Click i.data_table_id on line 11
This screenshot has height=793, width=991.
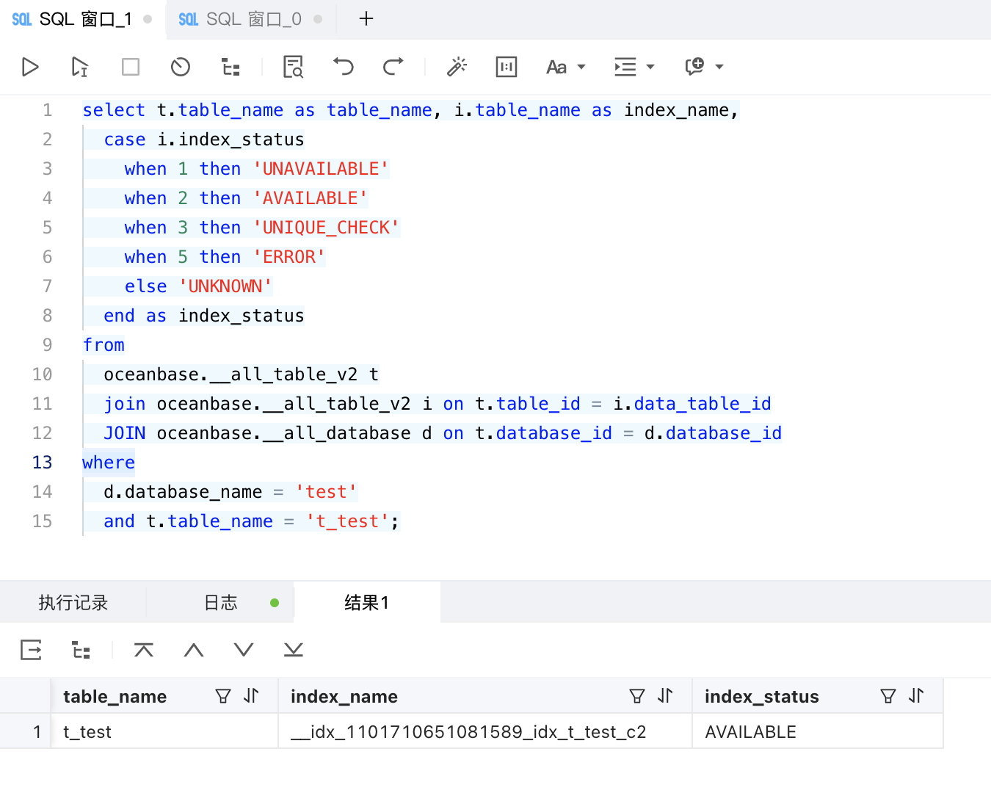[692, 404]
